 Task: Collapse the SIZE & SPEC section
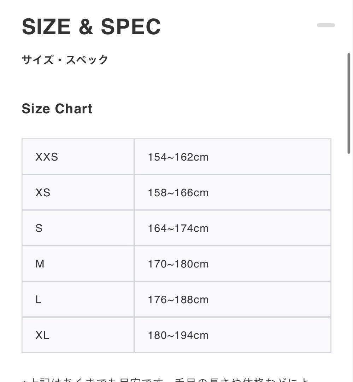(326, 25)
